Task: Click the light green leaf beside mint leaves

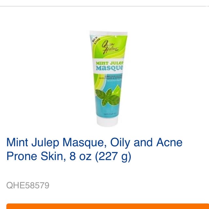Action: click(x=116, y=89)
